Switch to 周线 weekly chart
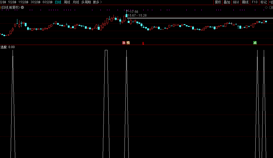The image size is (273, 158). [67, 2]
